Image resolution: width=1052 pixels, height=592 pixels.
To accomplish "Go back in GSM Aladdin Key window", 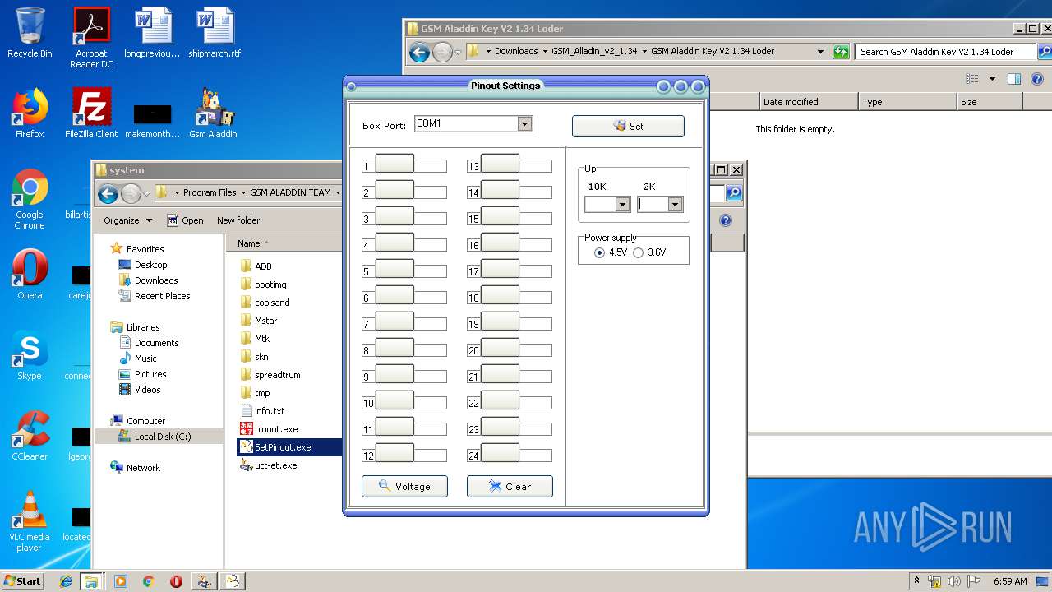I will click(419, 53).
